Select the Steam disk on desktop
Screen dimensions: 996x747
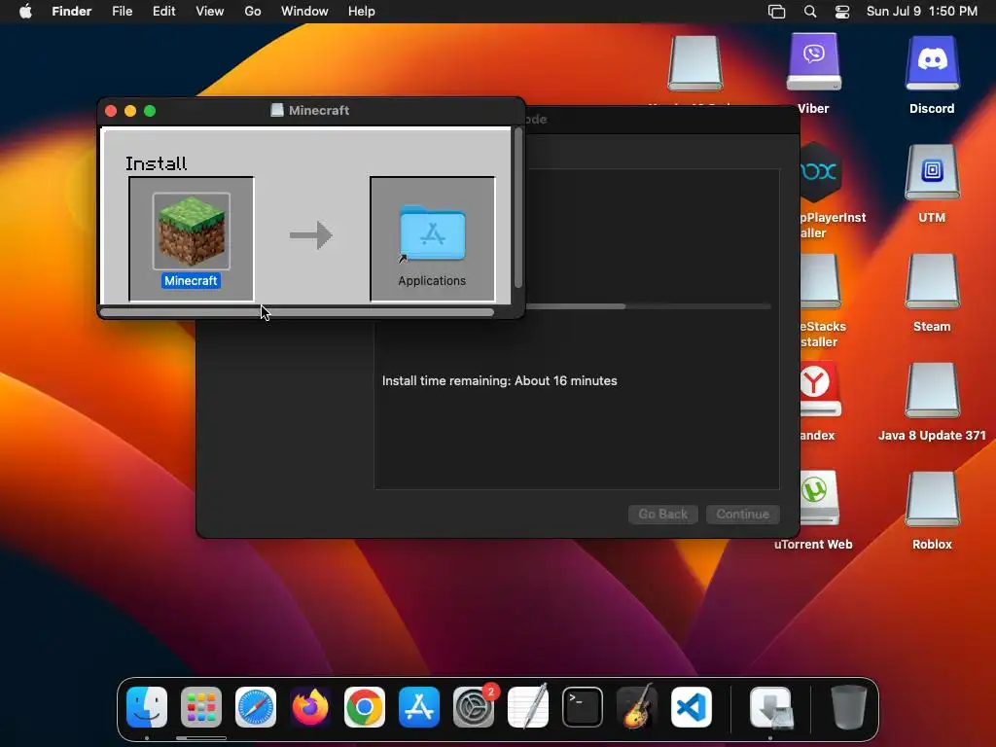[x=933, y=281]
